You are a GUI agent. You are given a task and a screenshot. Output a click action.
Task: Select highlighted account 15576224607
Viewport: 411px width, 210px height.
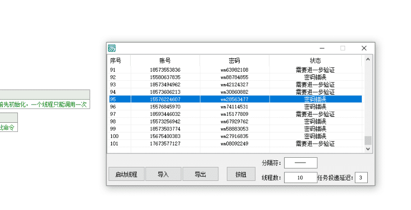(x=165, y=99)
